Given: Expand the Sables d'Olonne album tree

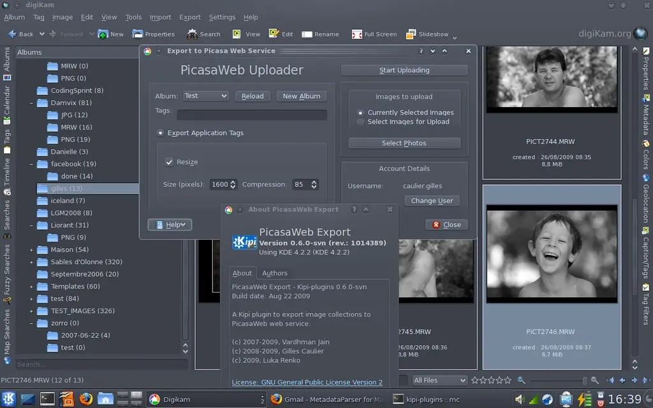Looking at the screenshot, I should point(31,261).
